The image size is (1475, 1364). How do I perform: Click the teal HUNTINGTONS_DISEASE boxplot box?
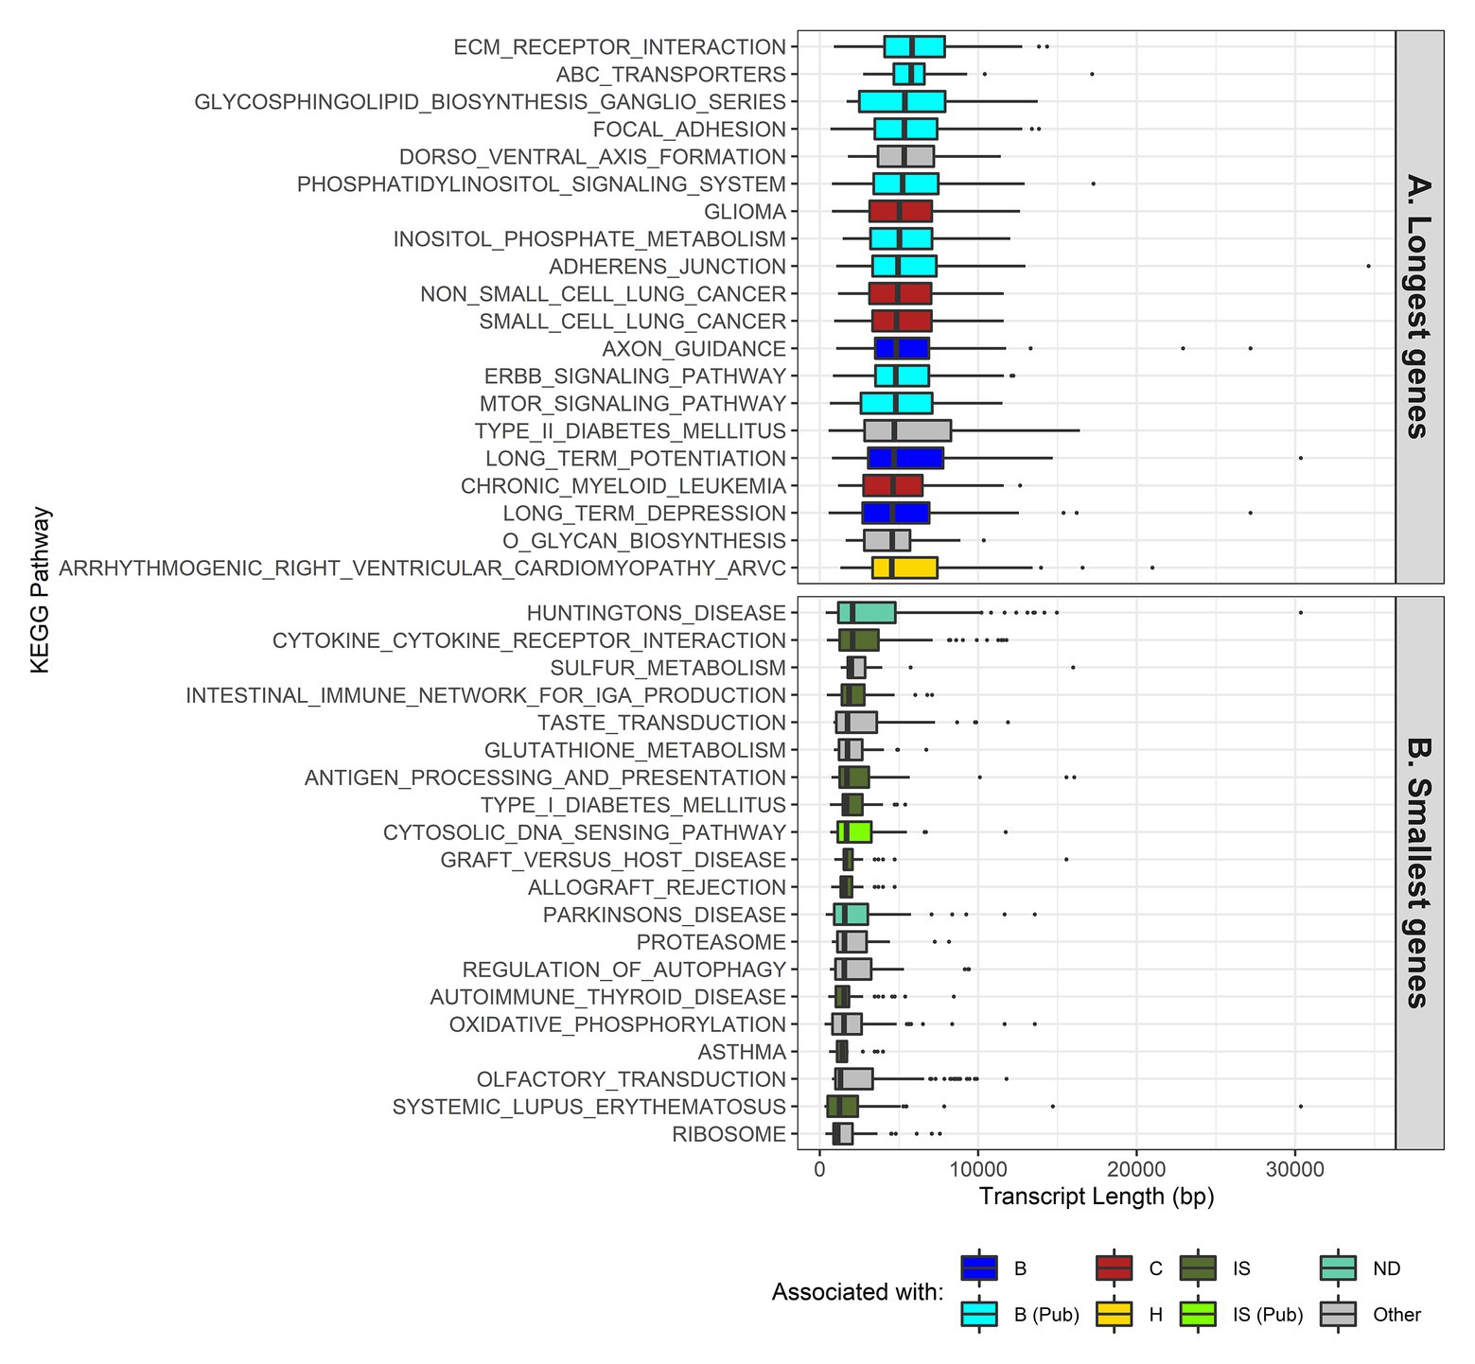867,613
